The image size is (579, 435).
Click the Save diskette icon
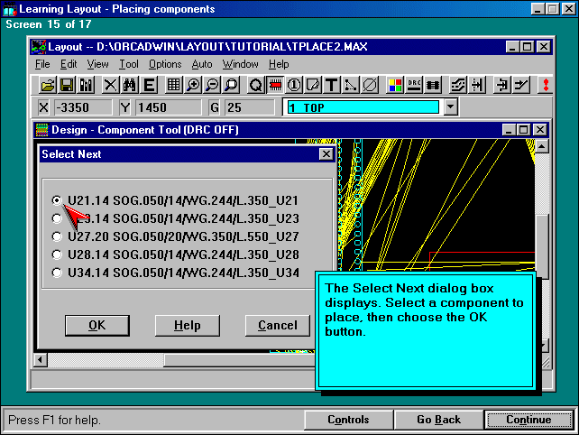[x=67, y=85]
